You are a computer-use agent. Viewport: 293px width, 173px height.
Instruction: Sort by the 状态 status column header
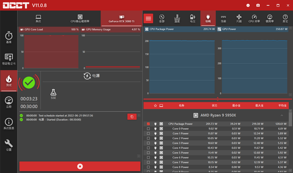pos(215,106)
